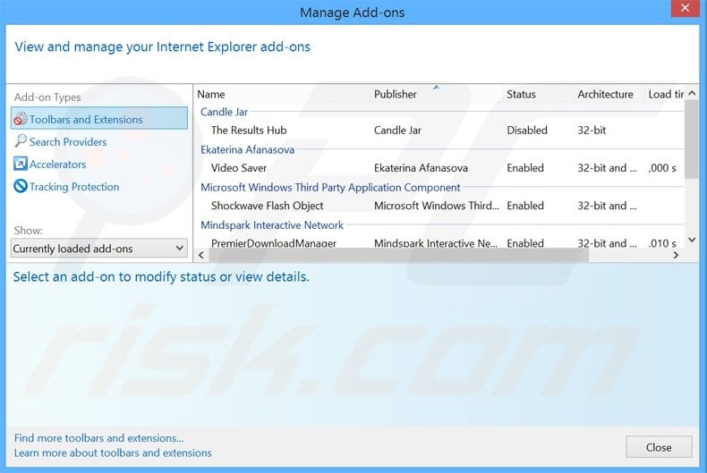Click the Toolbars and Extensions gear icon
Screen dimensions: 707x473
21,119
